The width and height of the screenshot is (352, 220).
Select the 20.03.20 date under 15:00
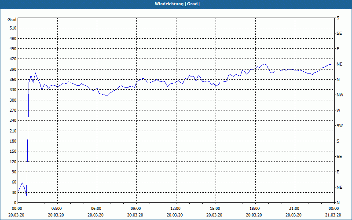pyautogui.click(x=214, y=215)
